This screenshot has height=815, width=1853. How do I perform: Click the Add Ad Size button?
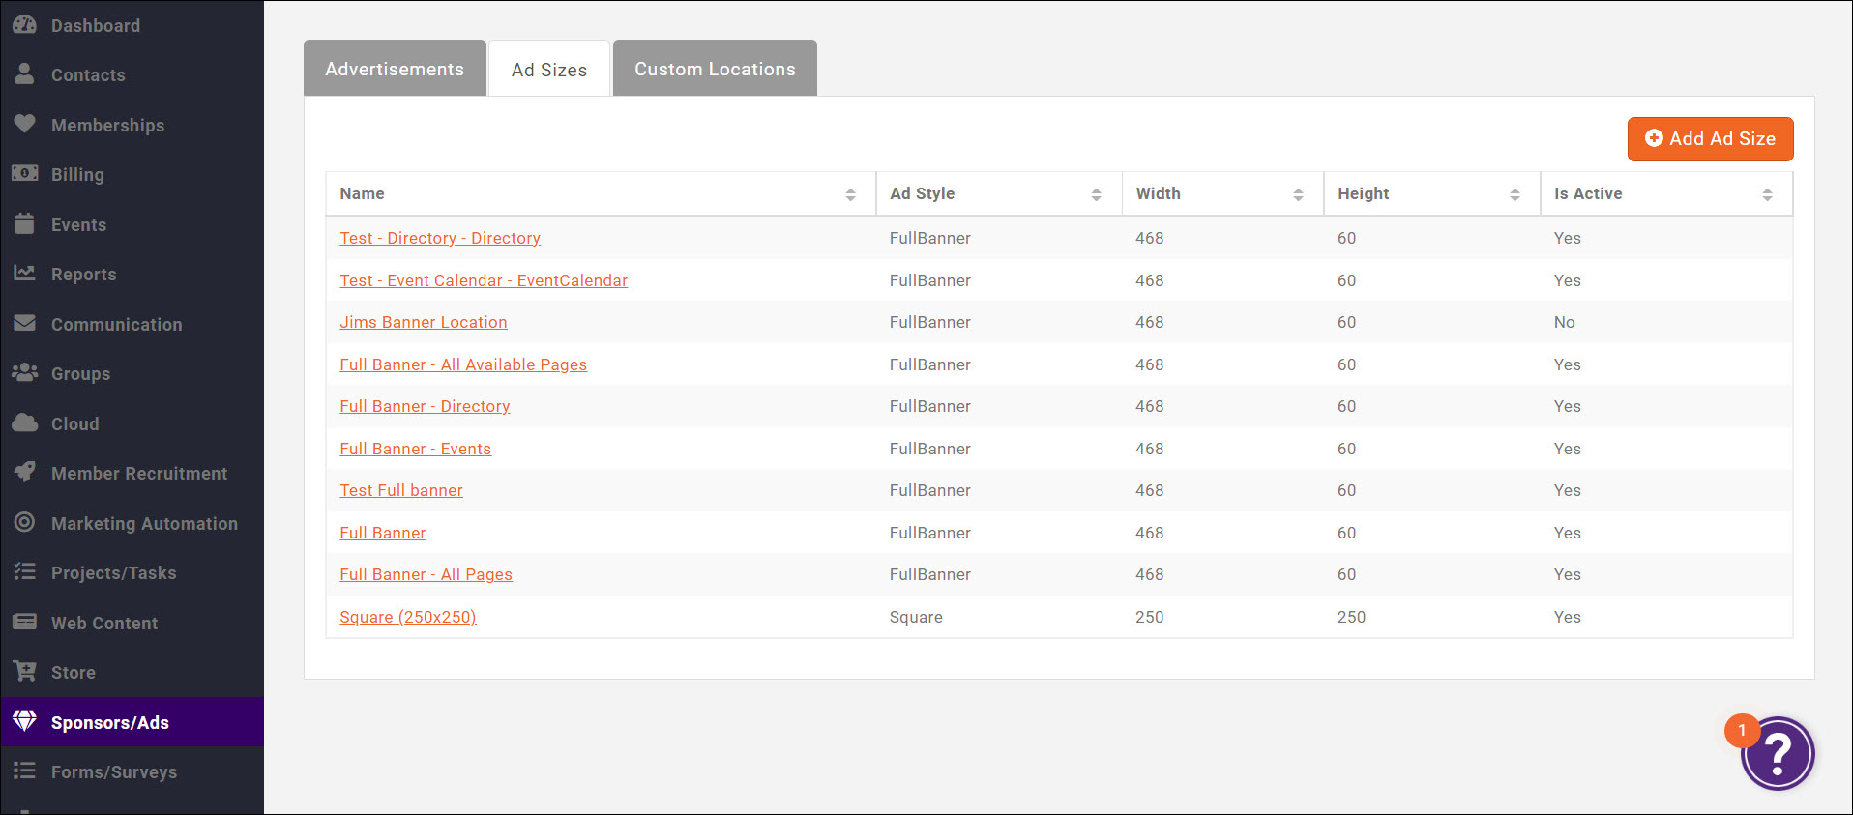tap(1710, 139)
